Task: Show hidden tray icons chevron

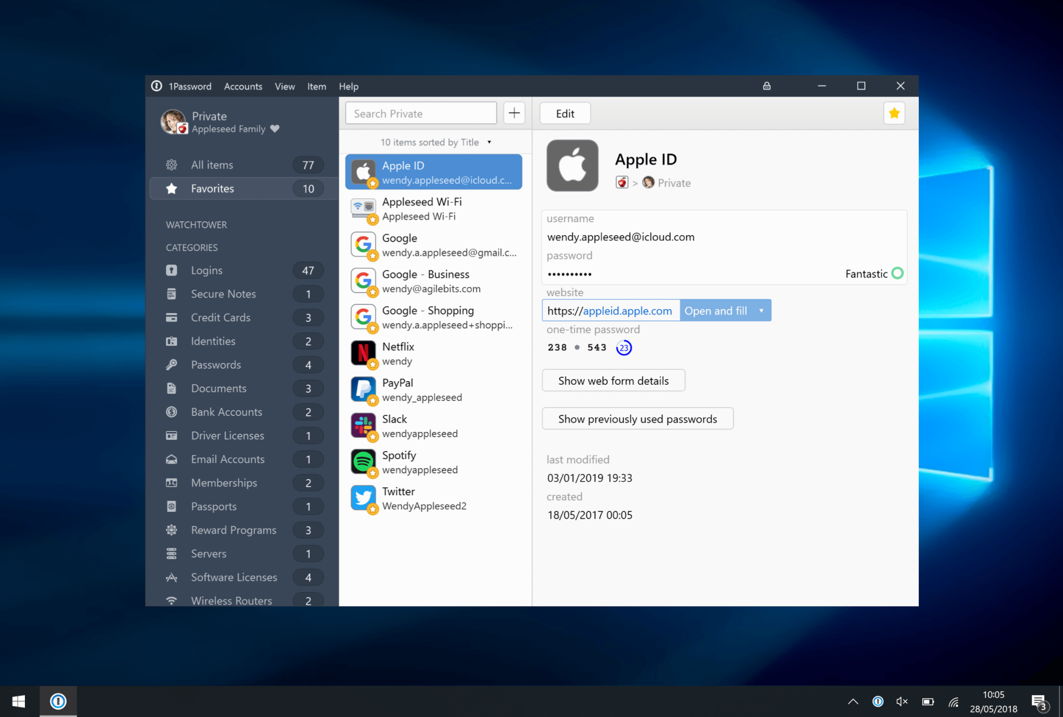Action: point(853,701)
